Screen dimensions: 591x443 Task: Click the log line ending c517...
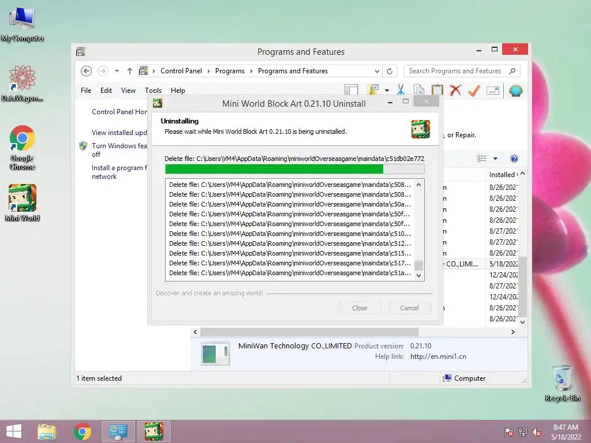click(x=290, y=263)
